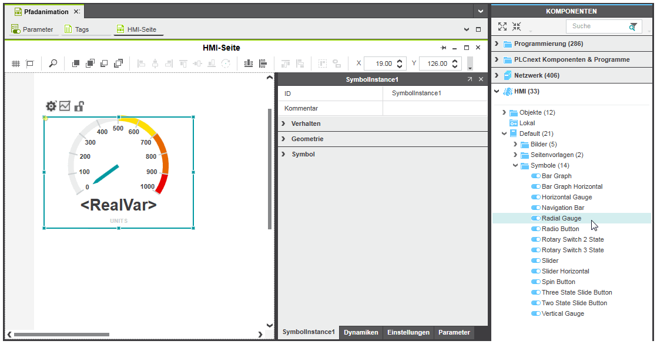Click the collapse all icon in Komponenten
657x344 pixels.
click(x=517, y=26)
